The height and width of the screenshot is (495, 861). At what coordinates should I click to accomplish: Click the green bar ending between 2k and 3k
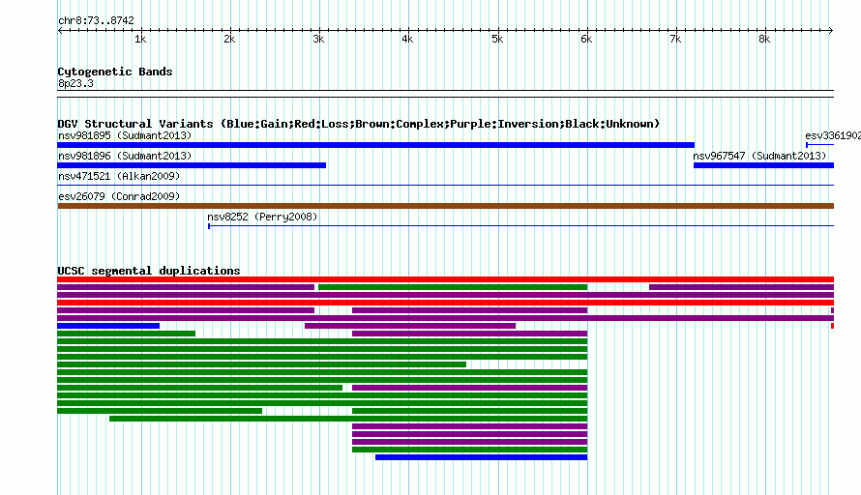point(160,411)
